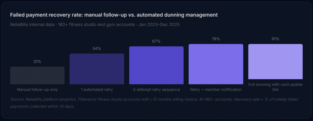Click the Source footnote text

[x=154, y=103]
